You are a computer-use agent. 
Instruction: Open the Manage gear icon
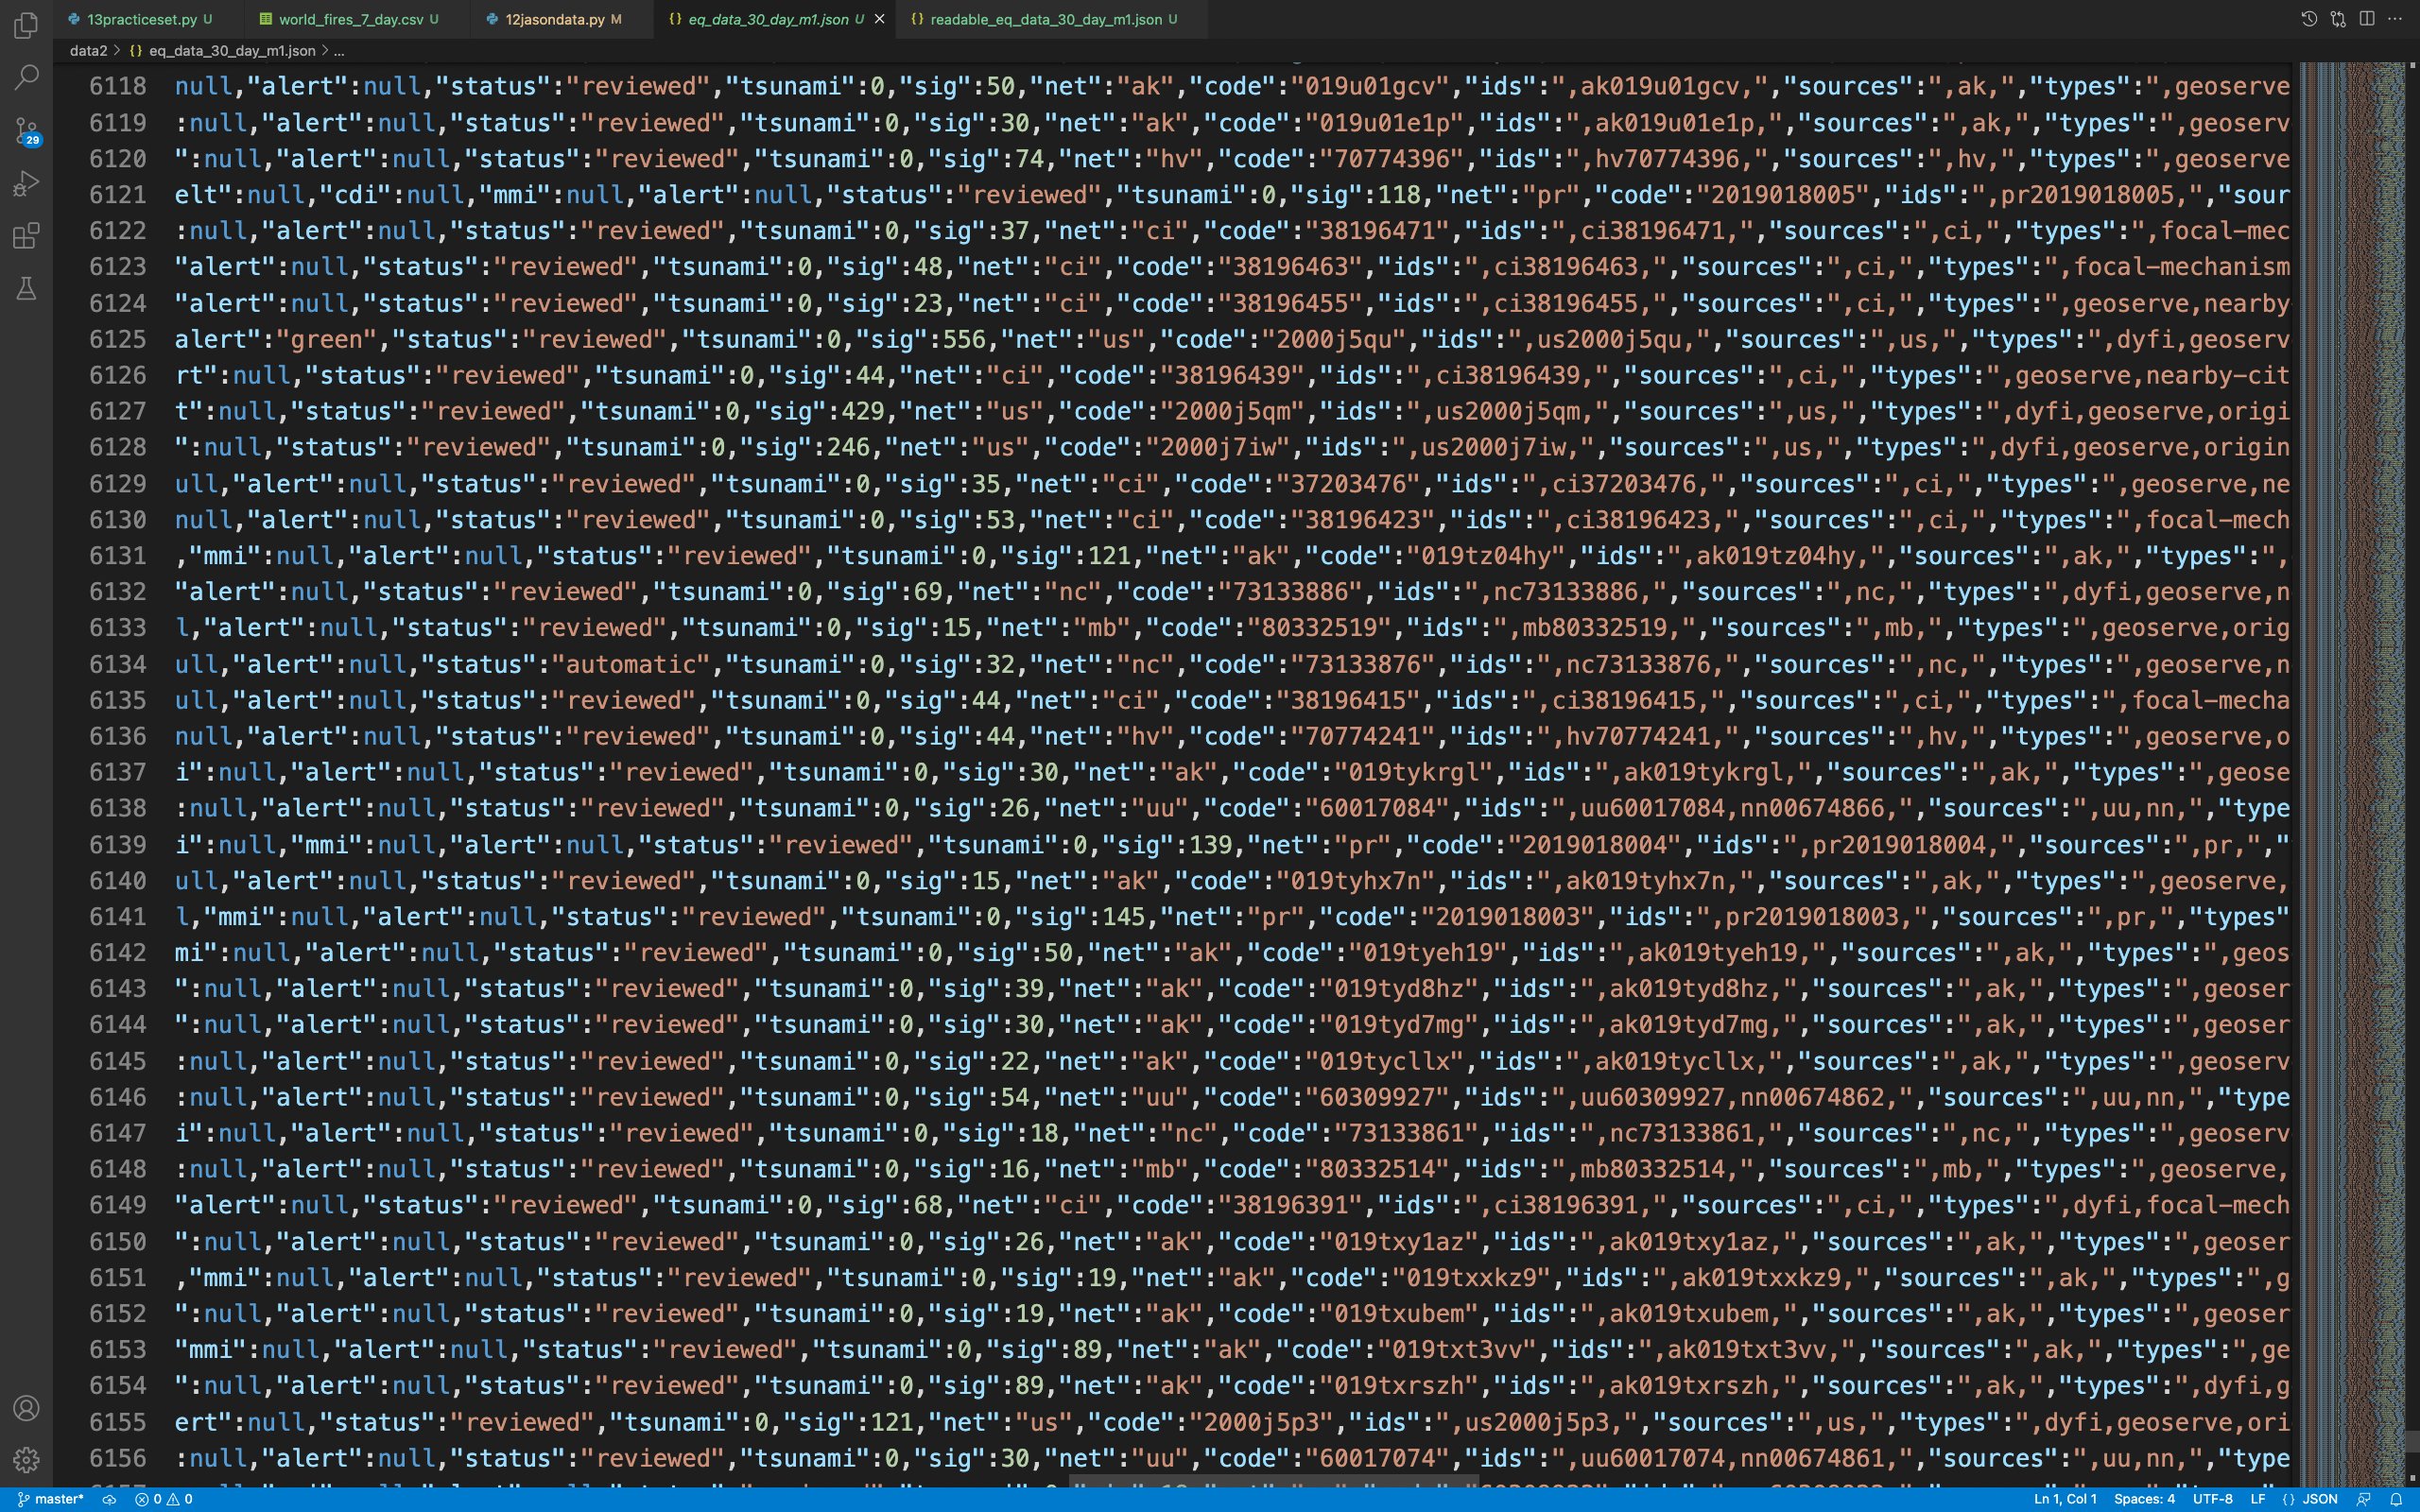tap(27, 1460)
